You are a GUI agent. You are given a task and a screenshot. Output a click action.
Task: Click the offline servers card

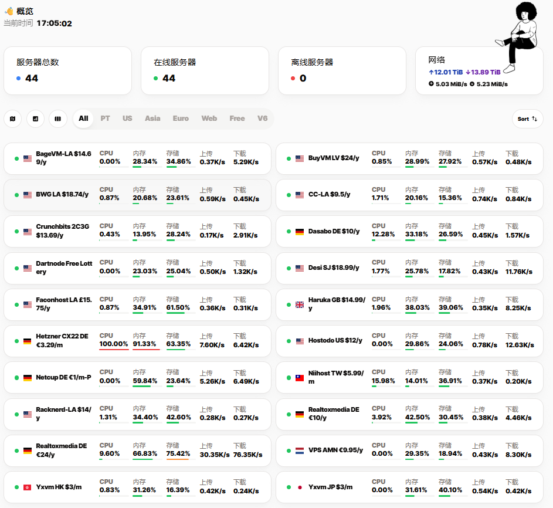coord(342,70)
